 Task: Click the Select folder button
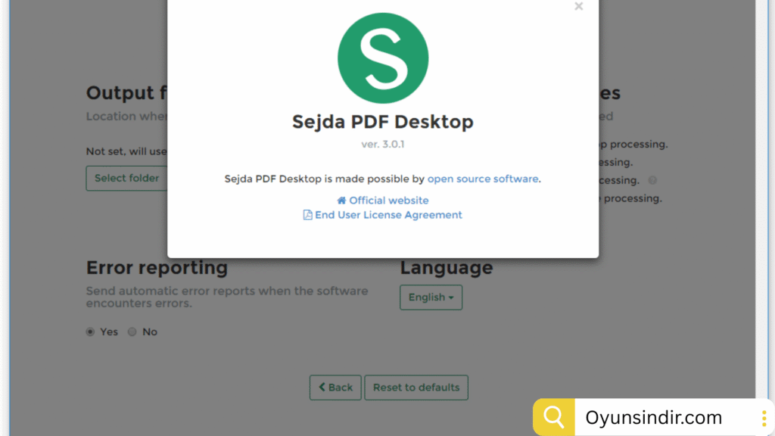(126, 179)
